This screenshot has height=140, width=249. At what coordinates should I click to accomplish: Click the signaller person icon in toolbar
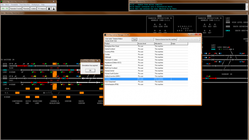click(54, 9)
